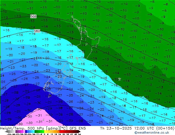Viewport: 175px width, 135px height.
Task: Click the '[gdmp]' unit label
Action: (x=53, y=128)
